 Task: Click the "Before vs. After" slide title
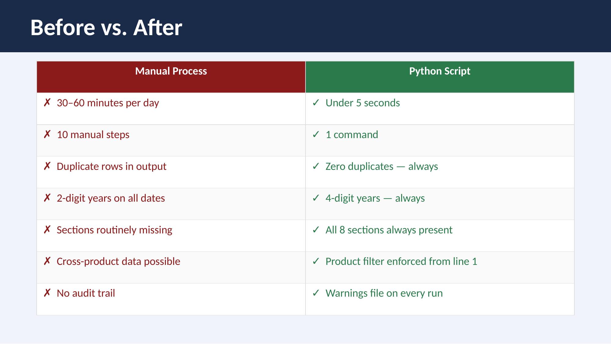tap(106, 27)
